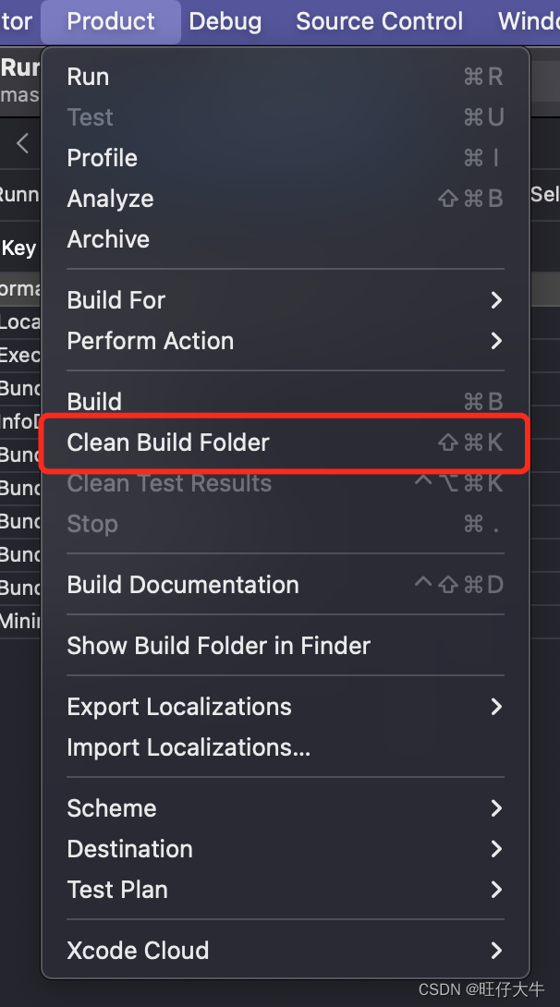
Task: Expand the Perform Action submenu
Action: 151,341
